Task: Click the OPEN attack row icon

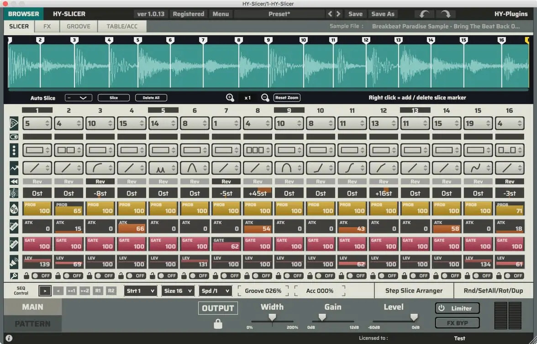Action: (14, 226)
